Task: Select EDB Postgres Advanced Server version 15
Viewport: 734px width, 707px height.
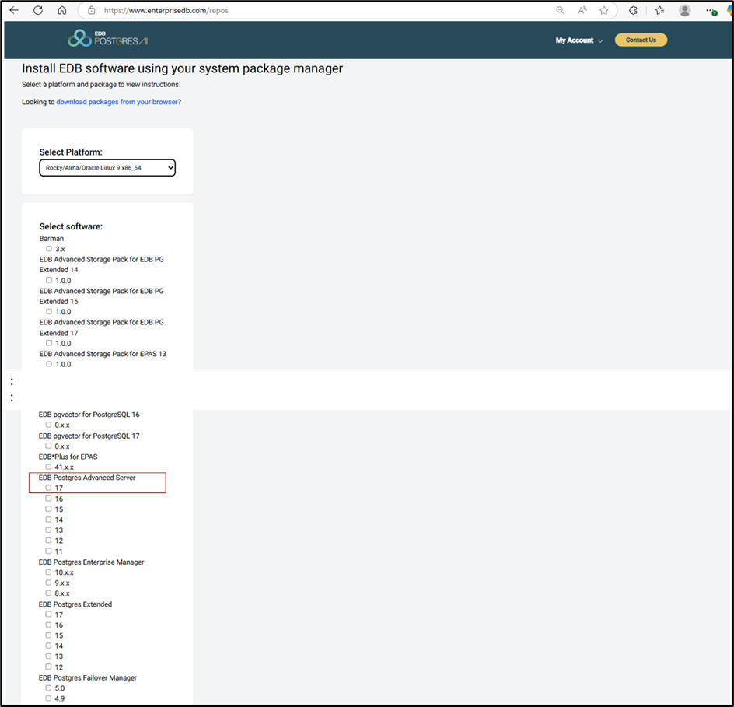Action: (48, 509)
